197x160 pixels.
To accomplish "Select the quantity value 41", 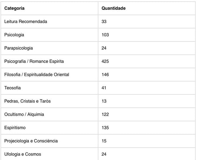I will click(x=104, y=88).
